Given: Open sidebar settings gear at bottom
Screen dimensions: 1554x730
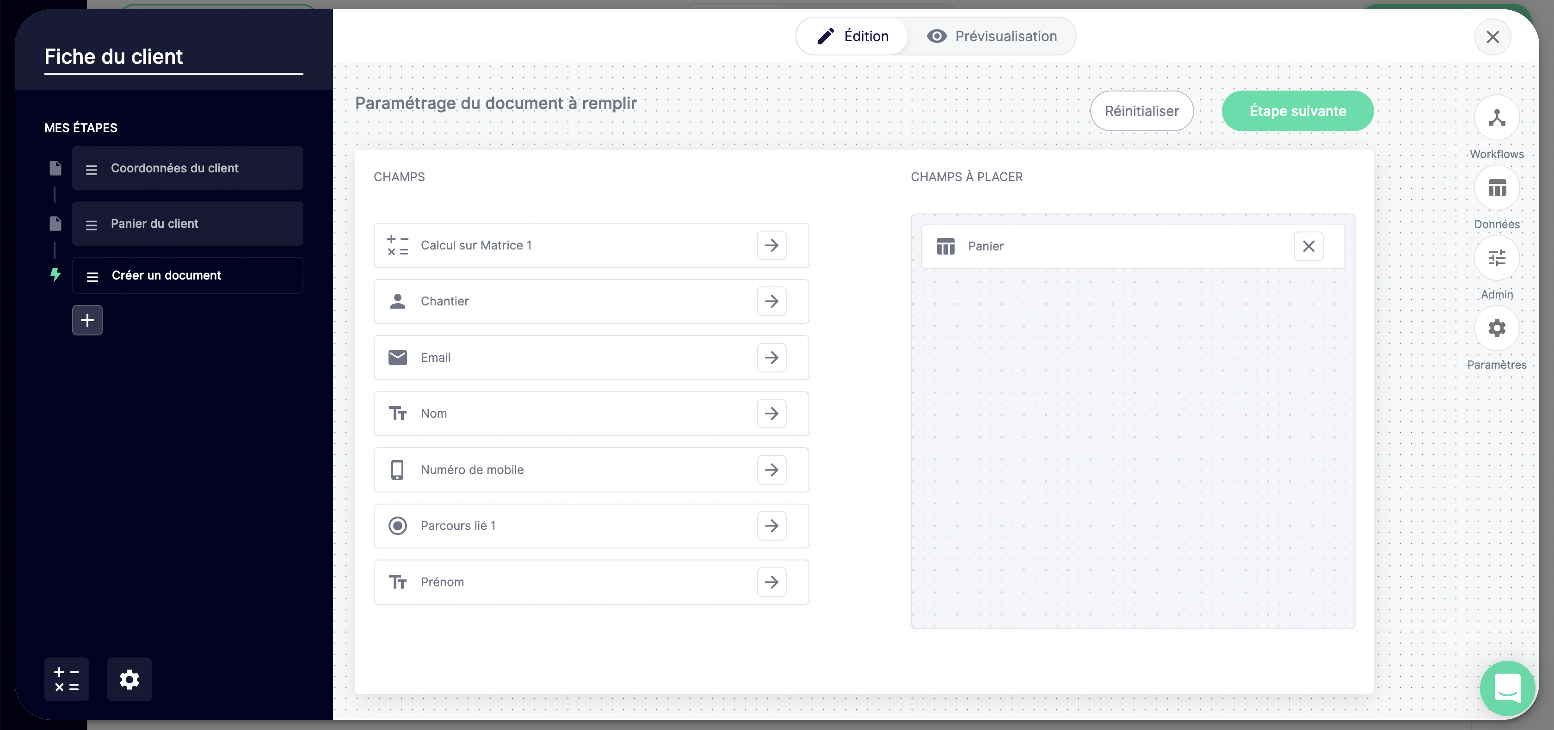Looking at the screenshot, I should click(x=129, y=679).
